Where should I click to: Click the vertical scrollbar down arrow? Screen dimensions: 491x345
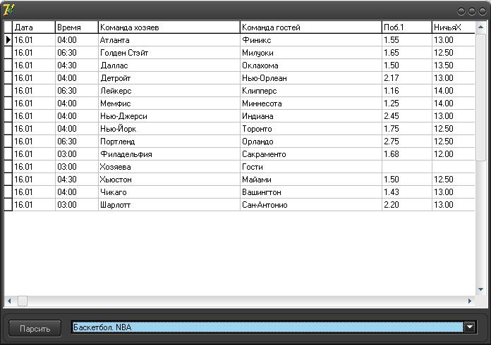pos(481,289)
